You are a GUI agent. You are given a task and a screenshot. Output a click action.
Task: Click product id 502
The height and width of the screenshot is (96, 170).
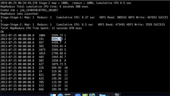click(x=41, y=61)
